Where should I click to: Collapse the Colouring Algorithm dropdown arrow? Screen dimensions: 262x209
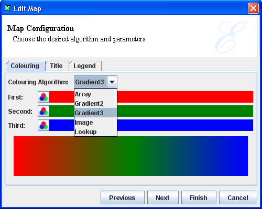[112, 82]
